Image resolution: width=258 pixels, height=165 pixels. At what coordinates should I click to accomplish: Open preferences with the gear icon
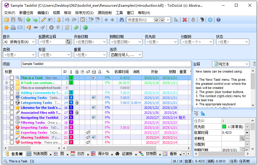pos(210,20)
